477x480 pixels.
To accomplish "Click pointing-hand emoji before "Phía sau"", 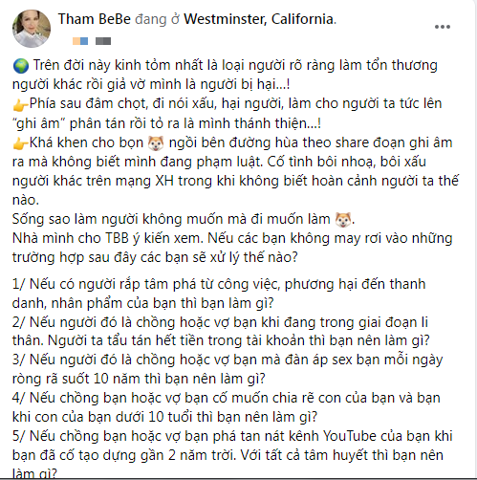I will pyautogui.click(x=20, y=104).
